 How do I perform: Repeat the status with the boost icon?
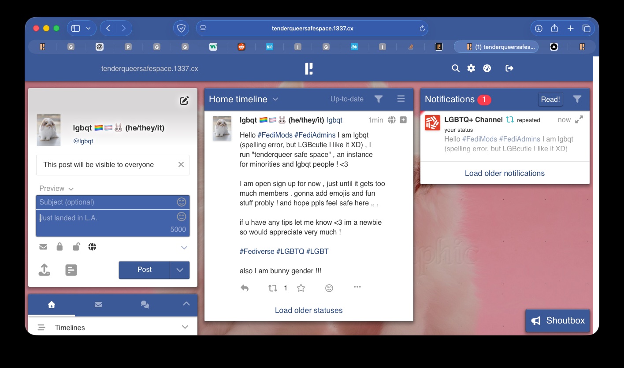[x=273, y=288]
